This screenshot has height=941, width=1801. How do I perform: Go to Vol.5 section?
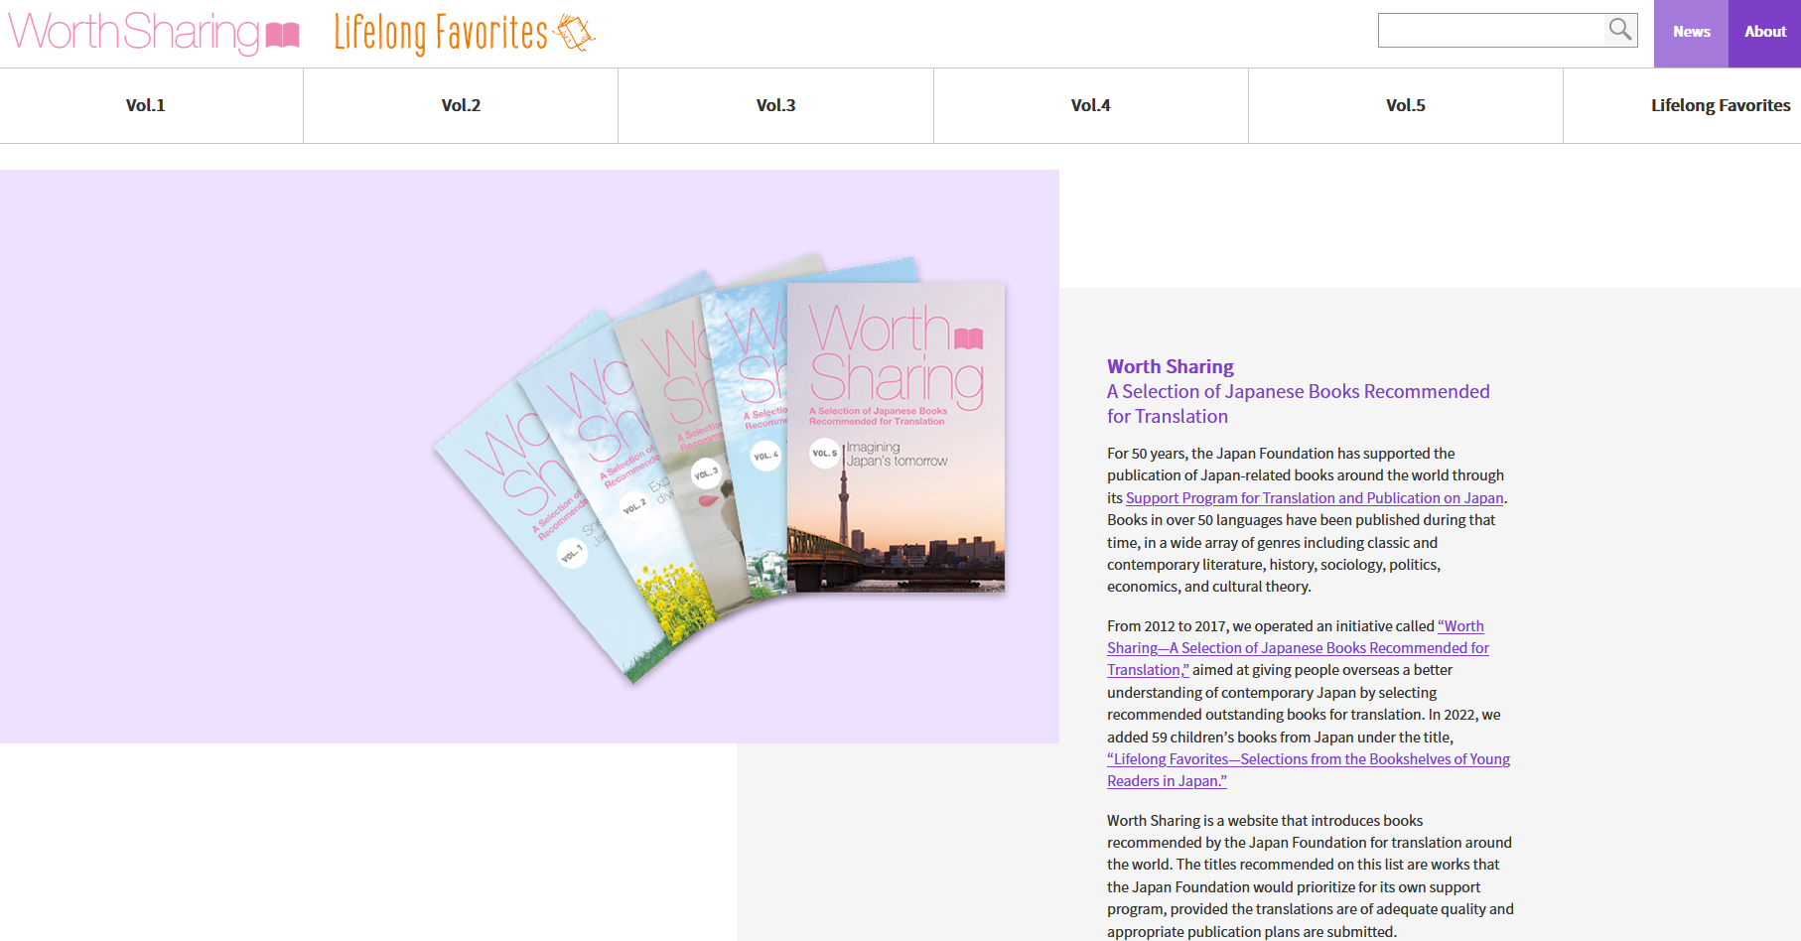pyautogui.click(x=1405, y=105)
